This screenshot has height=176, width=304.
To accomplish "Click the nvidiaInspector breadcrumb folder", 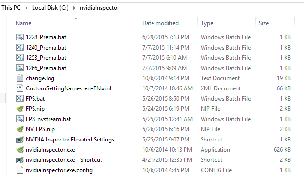I will coord(99,8).
